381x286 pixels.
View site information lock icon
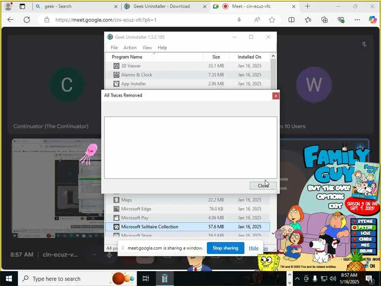47,20
